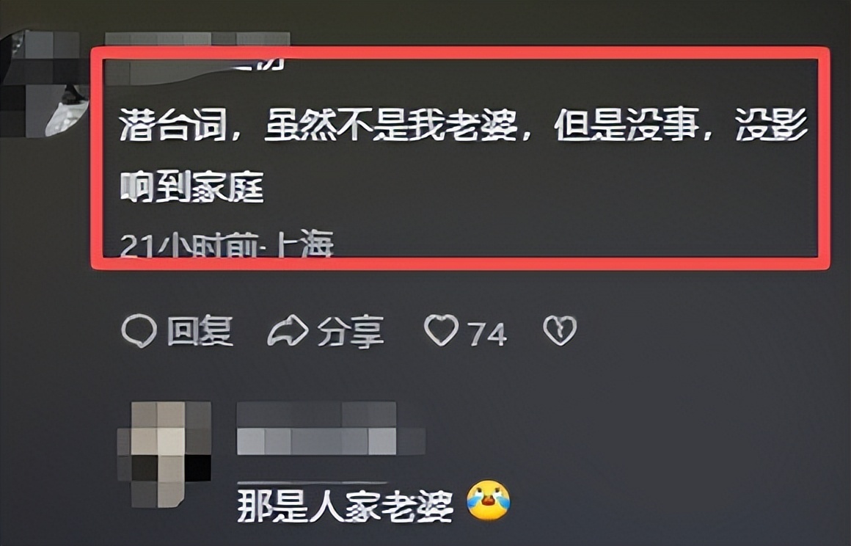Click the phrase 但是没事 in the comment

(627, 125)
